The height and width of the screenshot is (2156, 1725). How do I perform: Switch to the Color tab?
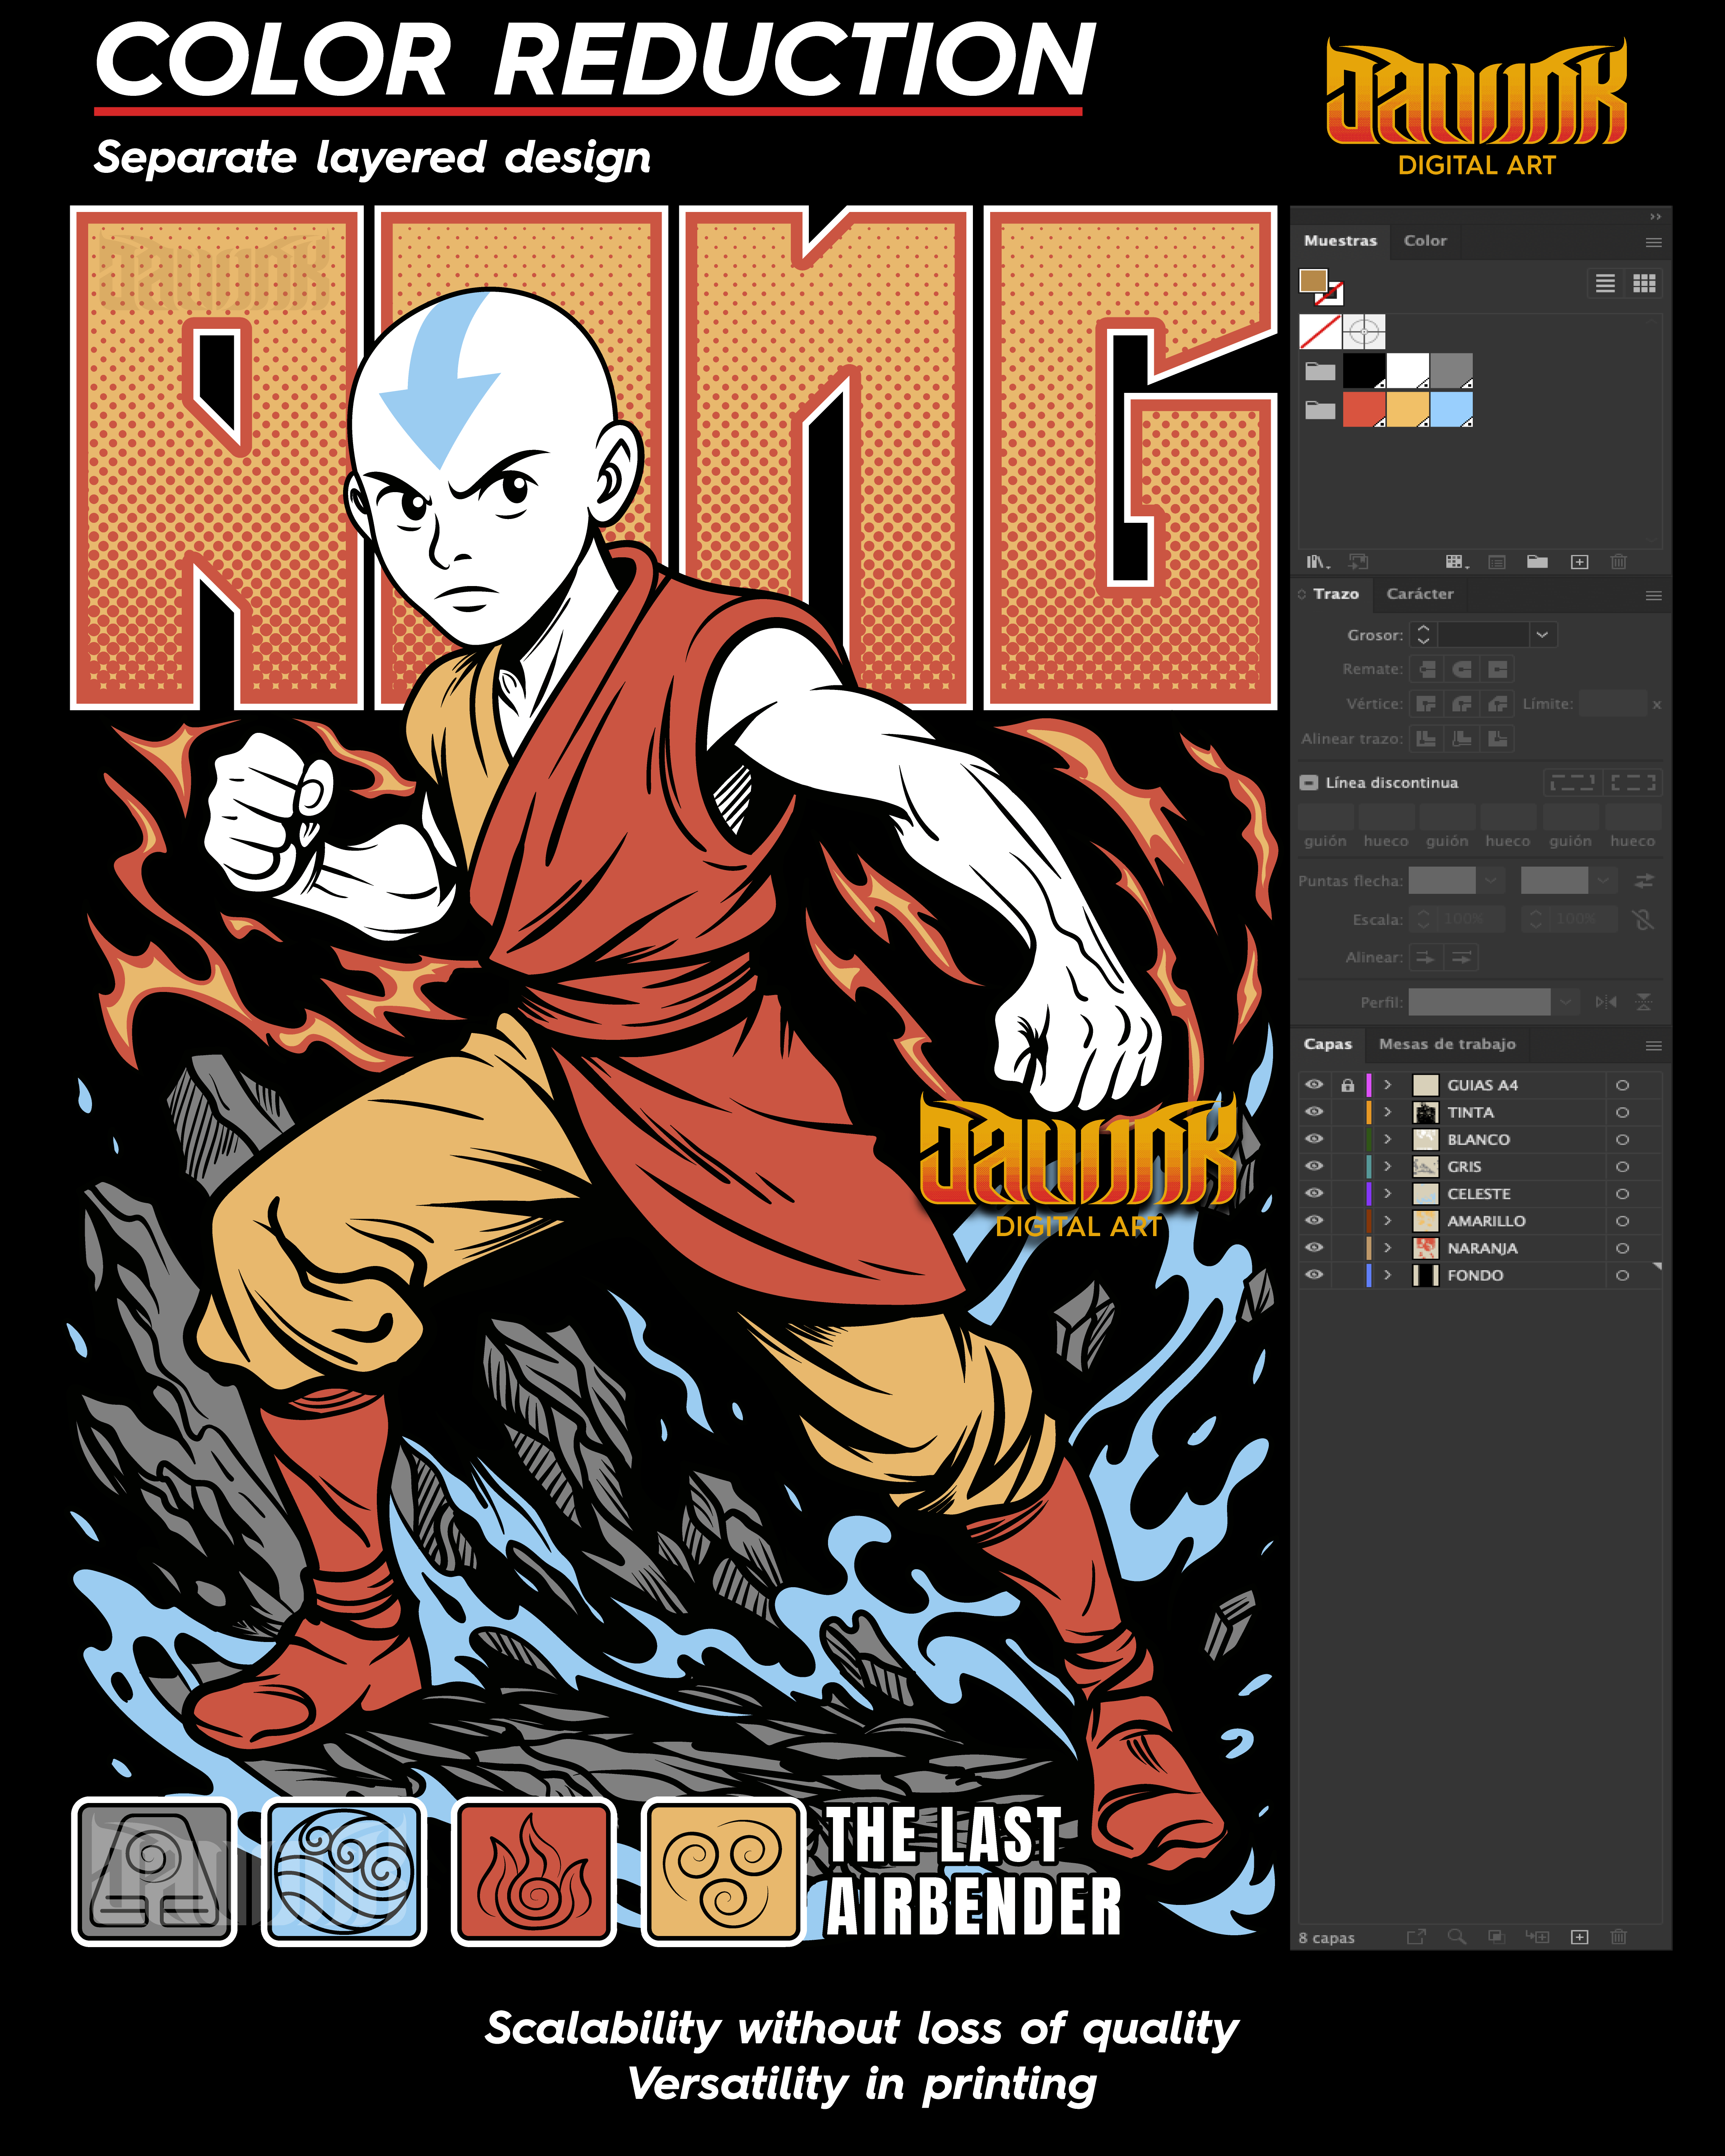[1424, 241]
